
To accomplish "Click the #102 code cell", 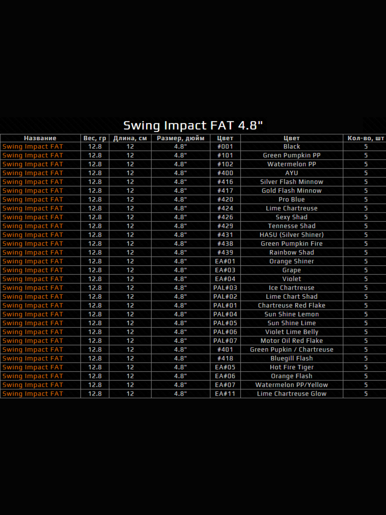I will point(225,164).
